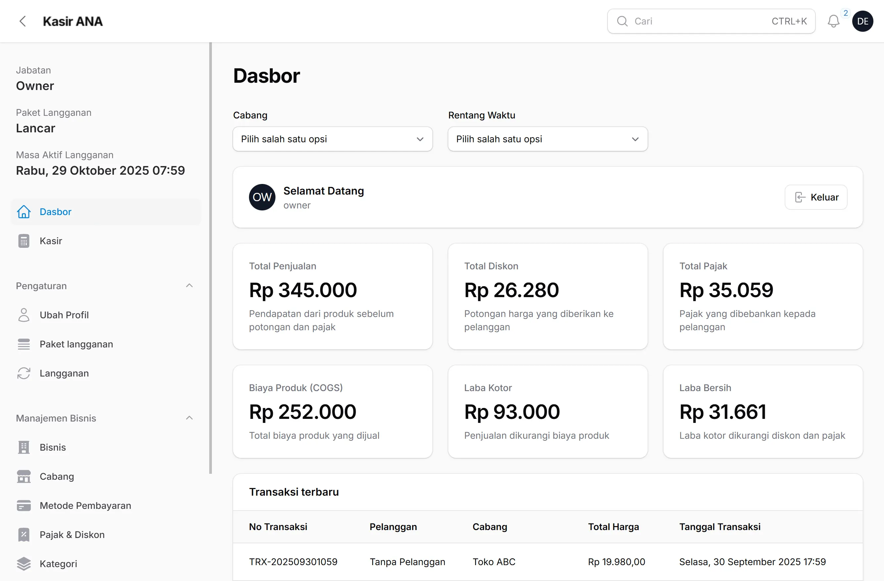
Task: Select Dasbor in the sidebar
Action: [56, 212]
